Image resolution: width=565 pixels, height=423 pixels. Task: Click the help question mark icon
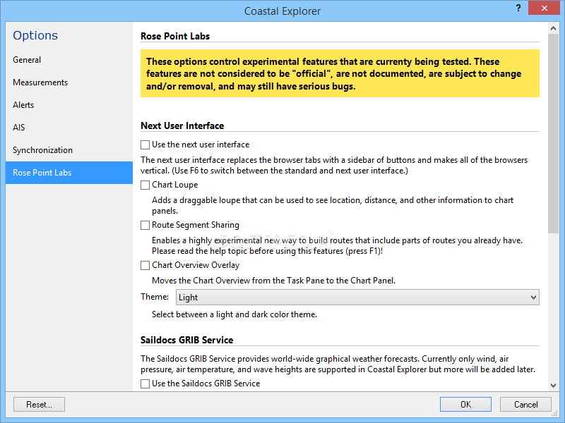point(518,8)
